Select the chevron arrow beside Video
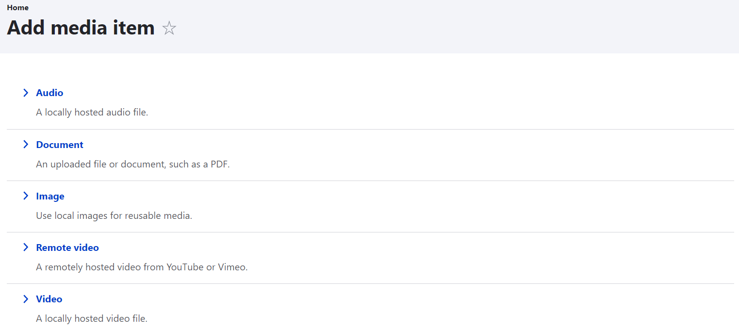Screen dimensions: 739x330 [26, 299]
